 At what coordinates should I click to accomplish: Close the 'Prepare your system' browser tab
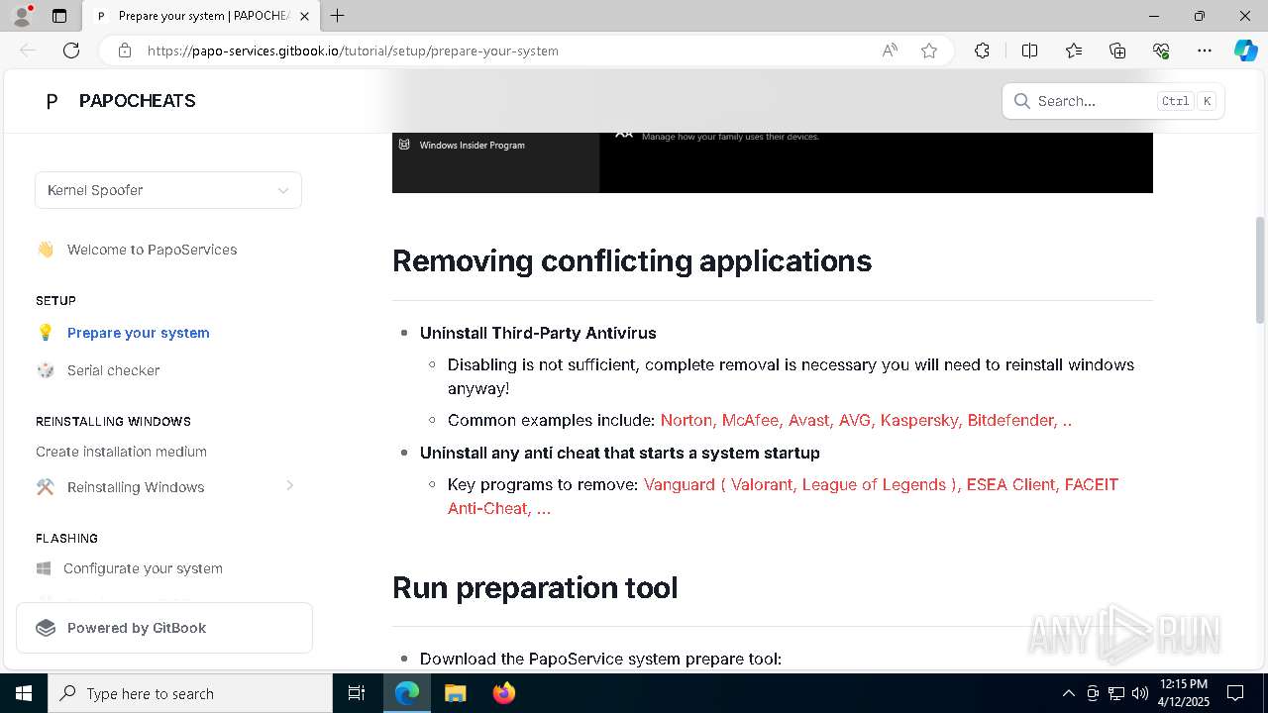(304, 16)
